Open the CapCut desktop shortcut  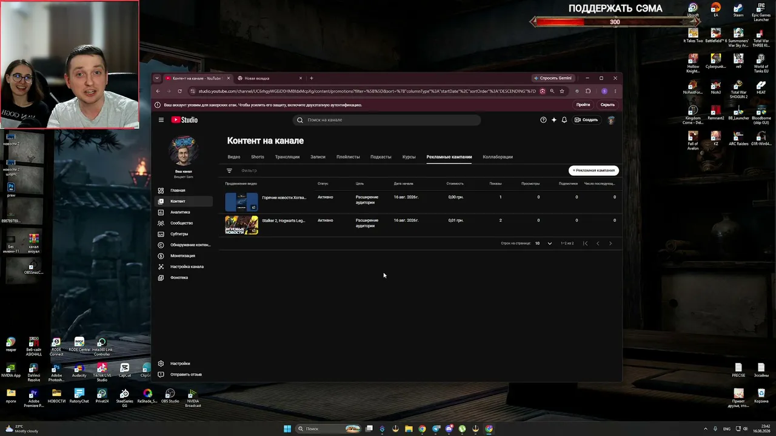125,370
